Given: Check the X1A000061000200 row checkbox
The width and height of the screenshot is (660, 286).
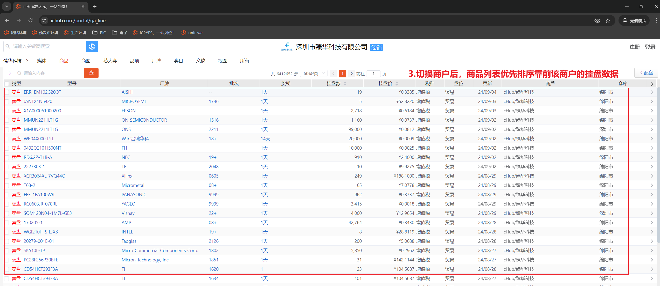Looking at the screenshot, I should click(x=7, y=111).
